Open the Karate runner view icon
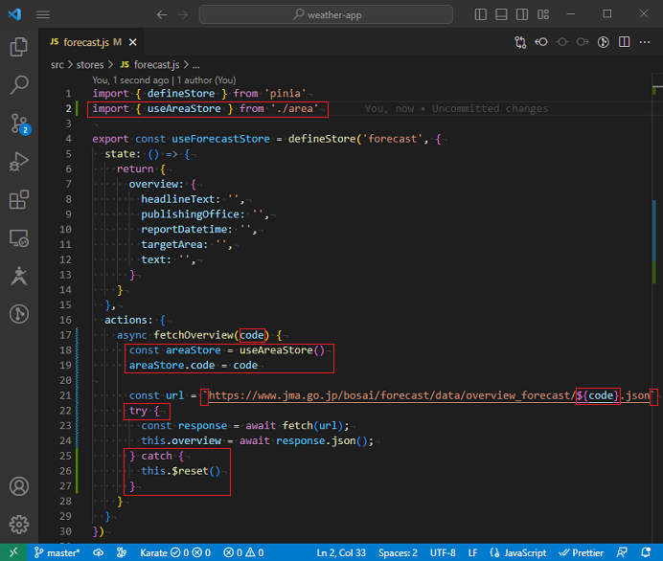Viewport: 663px width, 561px height. point(19,276)
